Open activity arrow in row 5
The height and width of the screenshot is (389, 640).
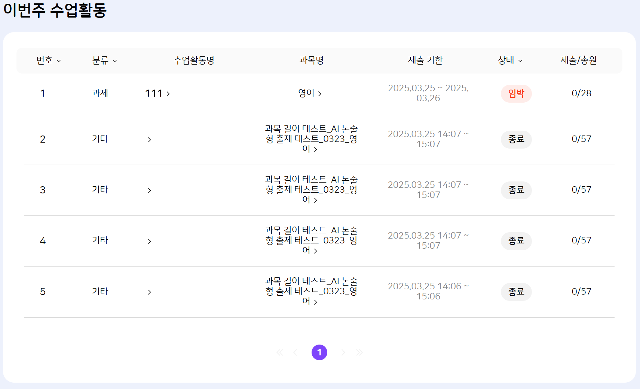pyautogui.click(x=149, y=292)
